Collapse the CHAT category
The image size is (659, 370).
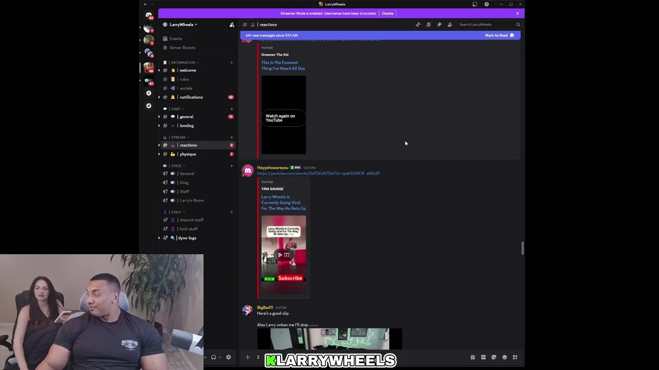pyautogui.click(x=177, y=109)
